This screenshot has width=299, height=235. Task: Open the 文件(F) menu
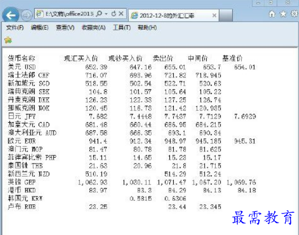tap(15, 28)
